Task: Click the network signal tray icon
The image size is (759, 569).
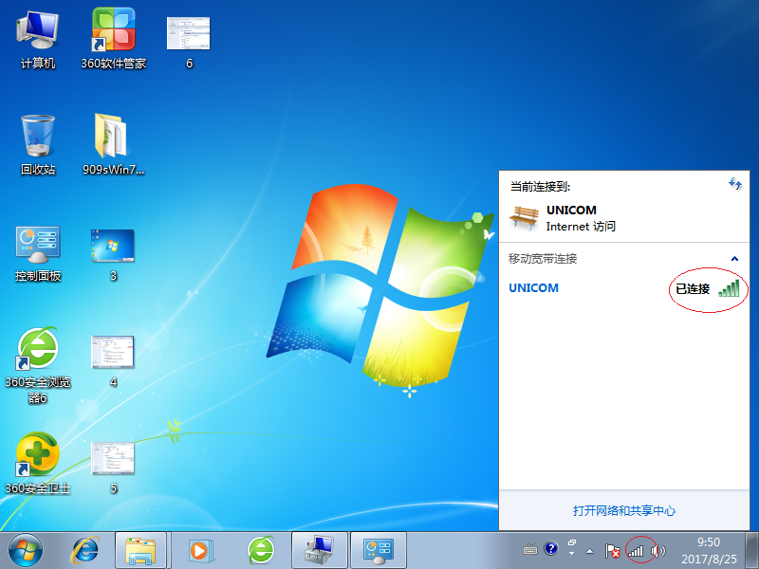Action: 636,551
